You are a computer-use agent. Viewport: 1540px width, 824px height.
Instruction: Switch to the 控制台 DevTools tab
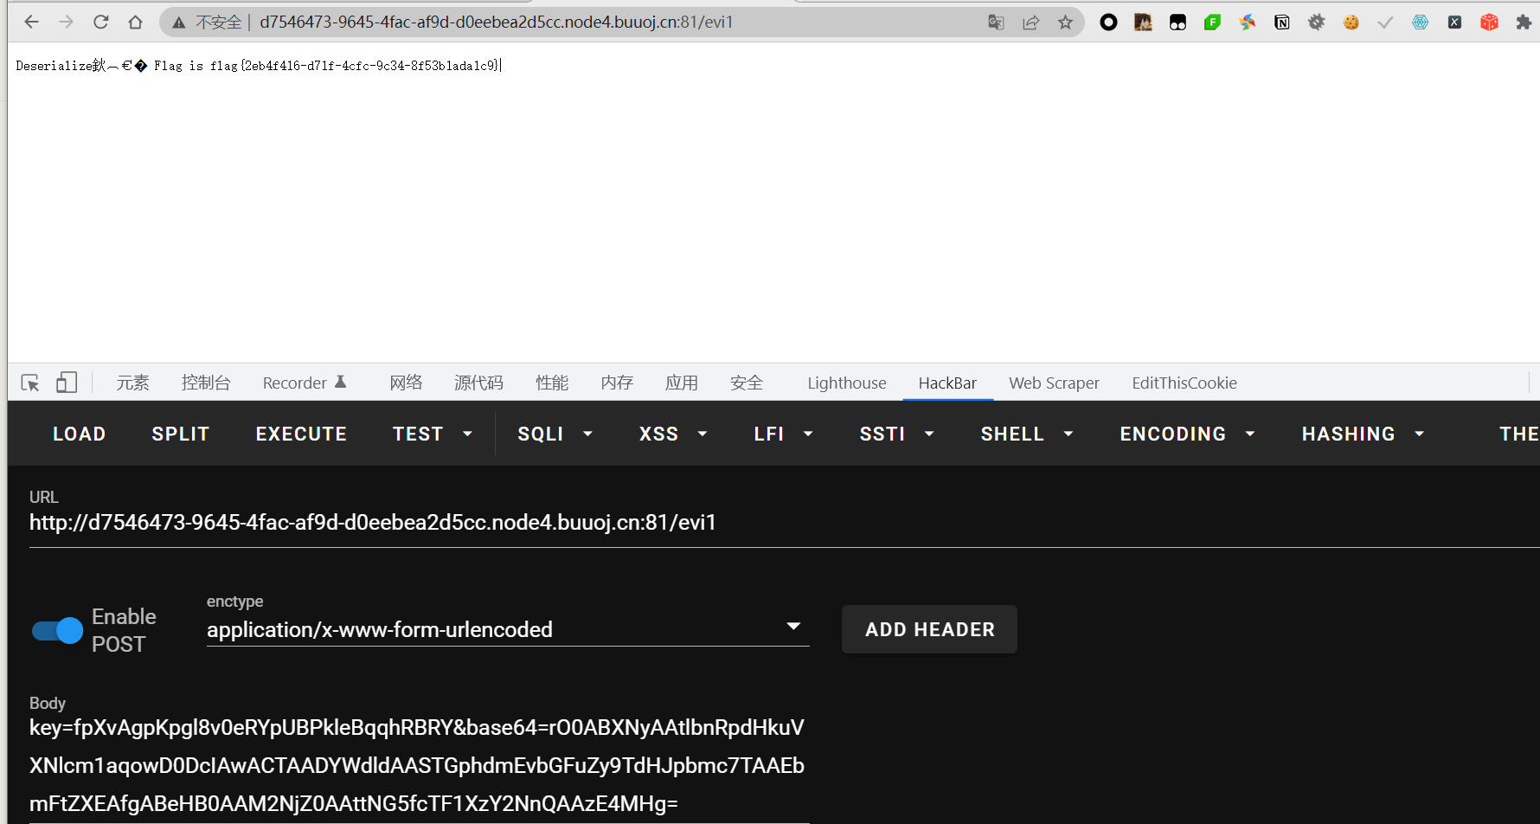(x=206, y=383)
